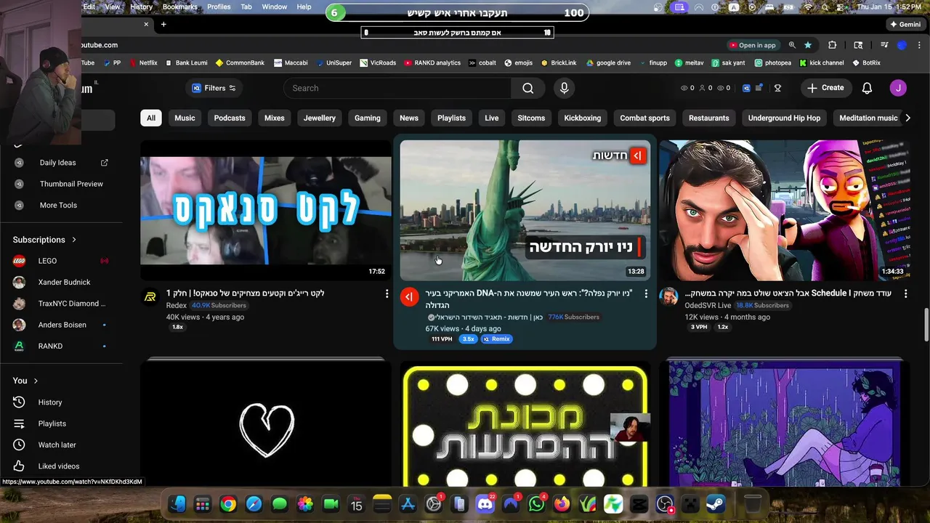Viewport: 930px width, 523px height.
Task: Click the search magnifier button beside the search box
Action: 528,88
